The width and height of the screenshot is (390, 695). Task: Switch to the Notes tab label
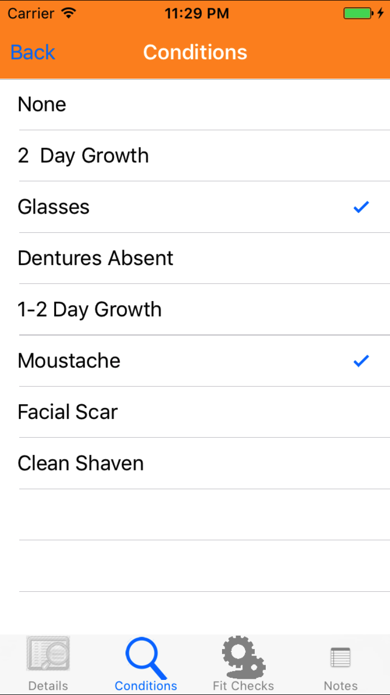click(x=341, y=686)
